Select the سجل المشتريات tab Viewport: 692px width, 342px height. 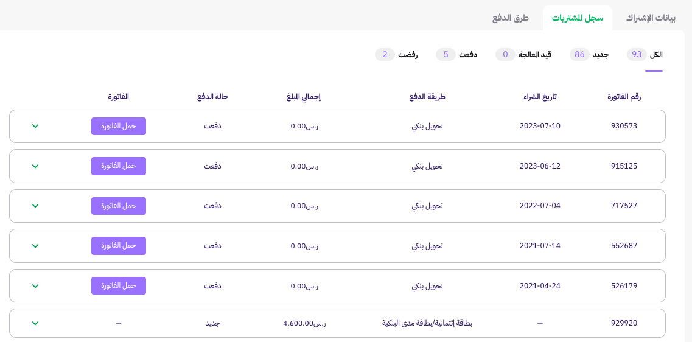[x=577, y=18]
